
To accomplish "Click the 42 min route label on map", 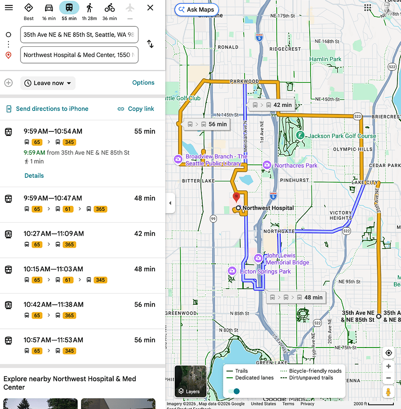I will tap(272, 105).
